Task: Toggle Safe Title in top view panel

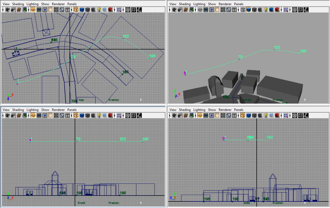Action: point(67,10)
